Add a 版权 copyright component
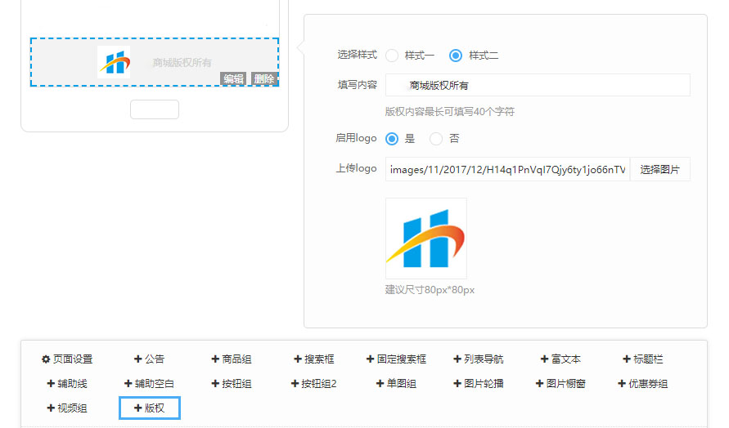The image size is (729, 428). (149, 408)
